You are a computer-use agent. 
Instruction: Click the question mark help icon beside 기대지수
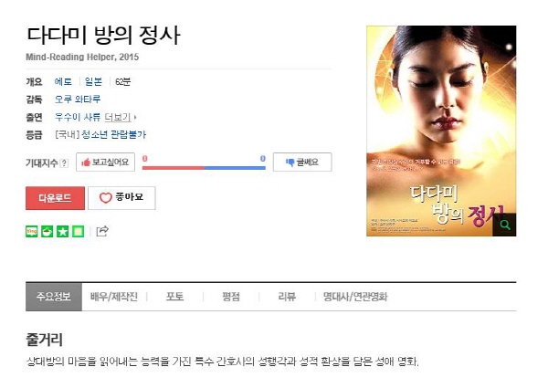64,163
